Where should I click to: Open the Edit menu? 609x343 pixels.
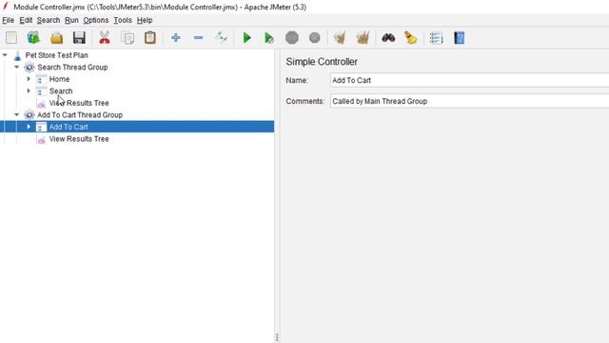pyautogui.click(x=26, y=20)
